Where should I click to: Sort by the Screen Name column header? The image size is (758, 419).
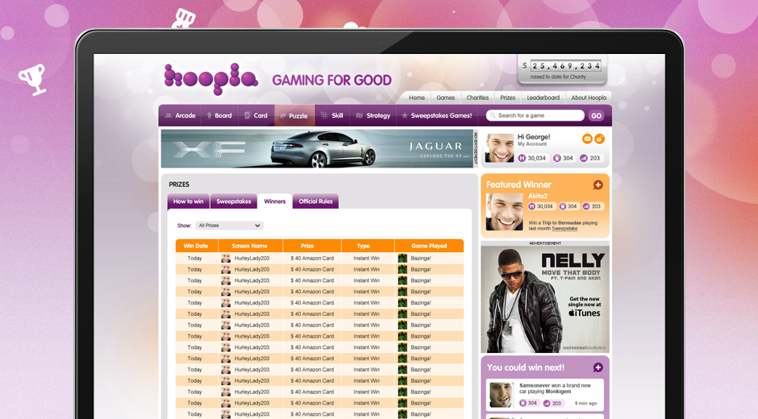[x=249, y=246]
